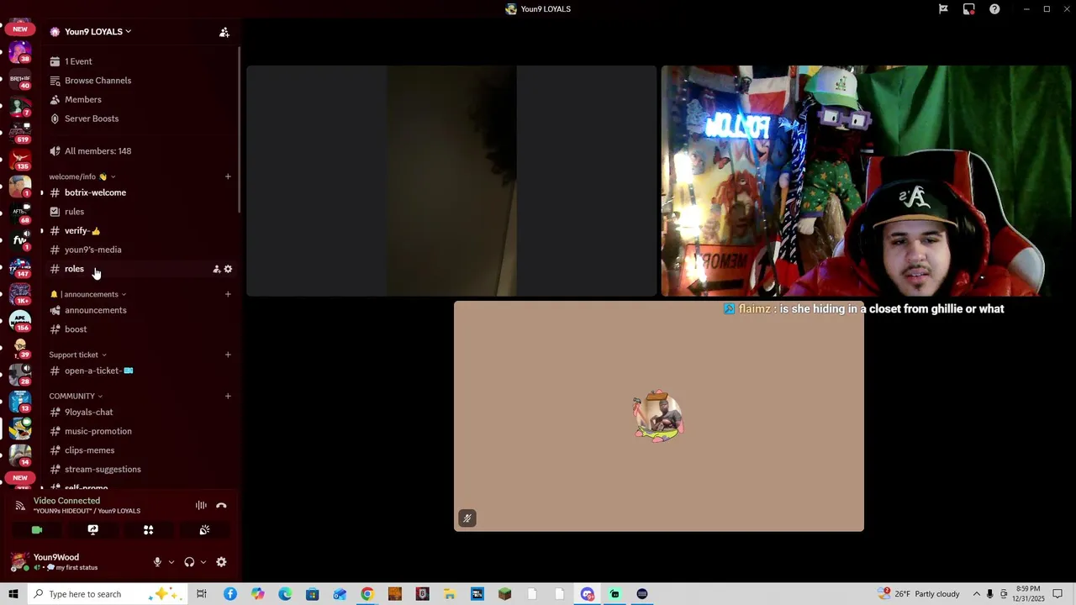Open the Inbox icon with red dot
Viewport: 1076px width, 605px height.
pyautogui.click(x=969, y=9)
